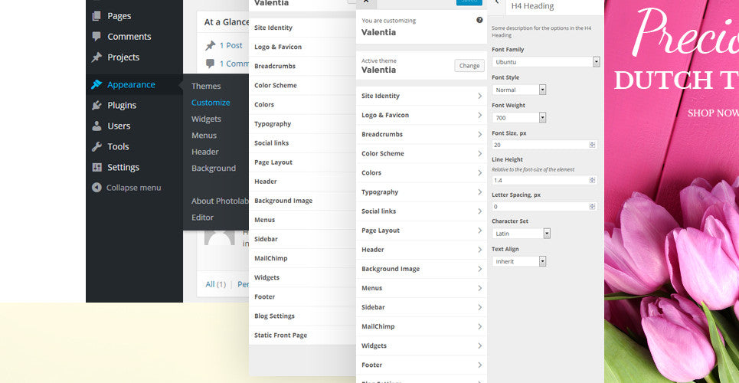Open Blog Settings in chevron-less list

[x=302, y=316]
